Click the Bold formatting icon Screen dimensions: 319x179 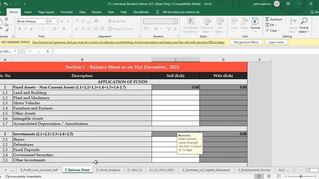pyautogui.click(x=19, y=29)
